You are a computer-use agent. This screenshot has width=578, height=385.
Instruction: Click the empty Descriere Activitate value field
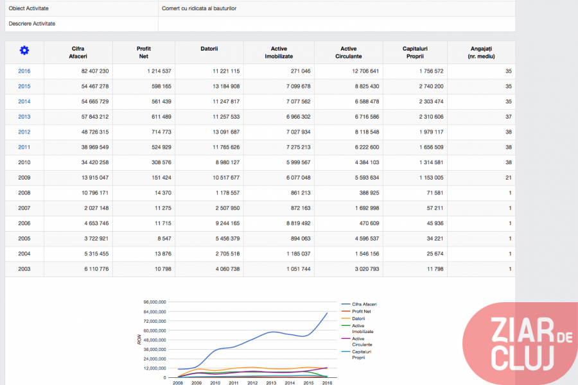click(337, 24)
